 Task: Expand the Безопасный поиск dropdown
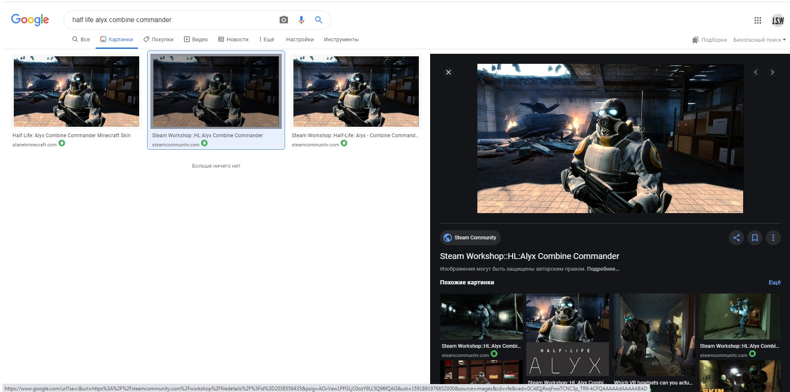point(759,40)
